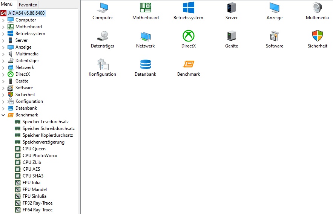Open the Betriebssystem Windows logo icon in main panel
The image size is (333, 214).
189,8
